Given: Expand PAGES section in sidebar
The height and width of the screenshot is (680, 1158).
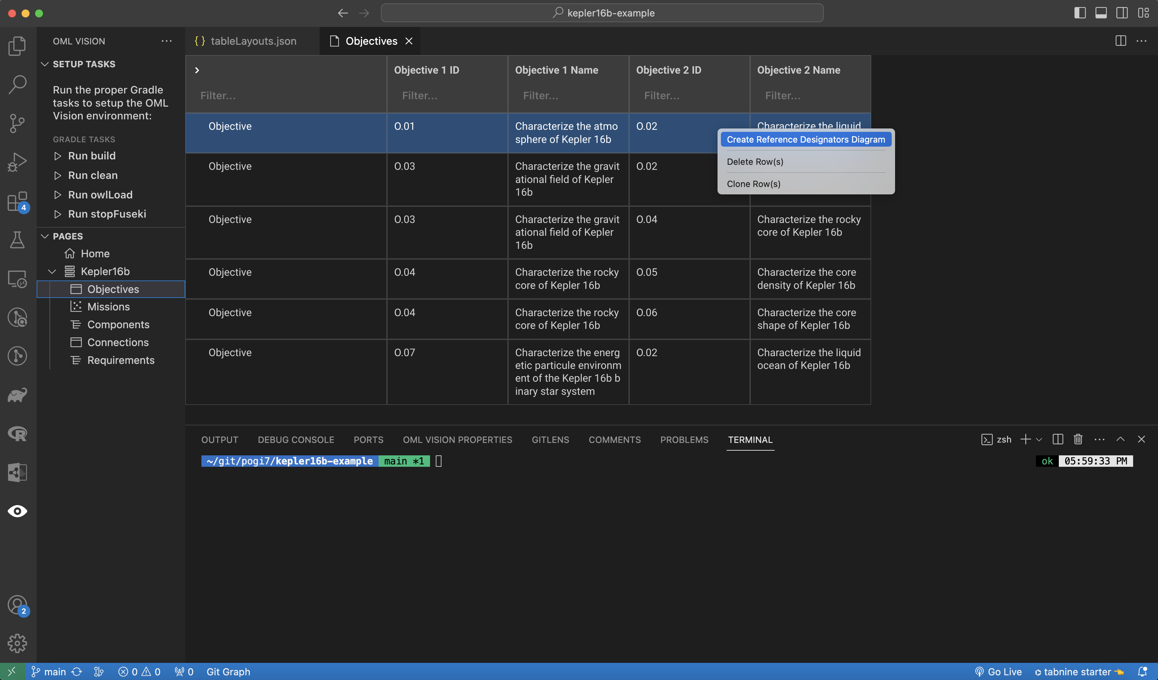Looking at the screenshot, I should [x=44, y=235].
